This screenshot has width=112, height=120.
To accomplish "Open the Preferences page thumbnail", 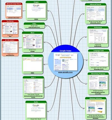I will 98,37.
